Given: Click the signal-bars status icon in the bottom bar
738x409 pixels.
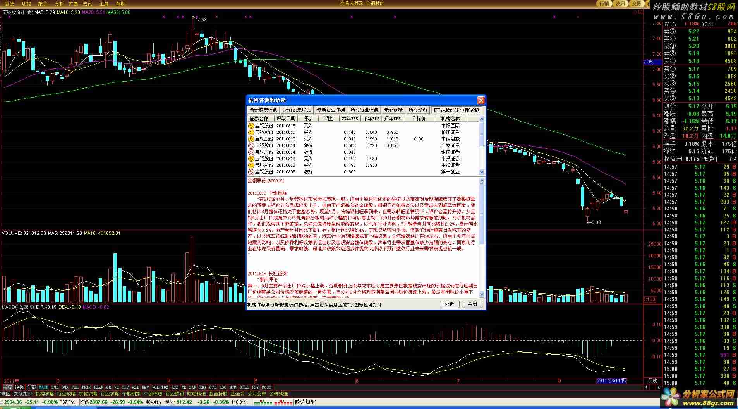Looking at the screenshot, I should pos(273,402).
